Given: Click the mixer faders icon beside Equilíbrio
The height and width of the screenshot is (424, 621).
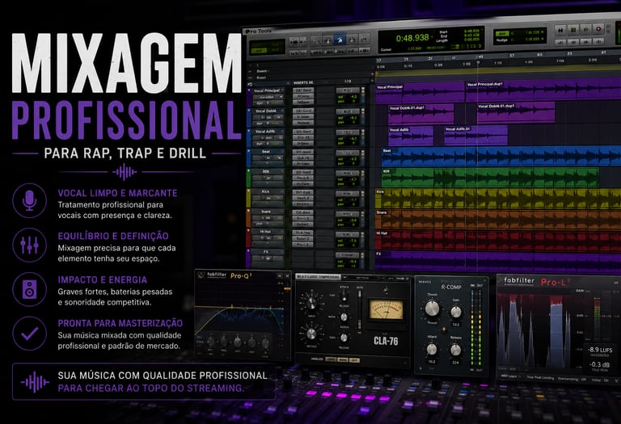Looking at the screenshot, I should pyautogui.click(x=29, y=245).
